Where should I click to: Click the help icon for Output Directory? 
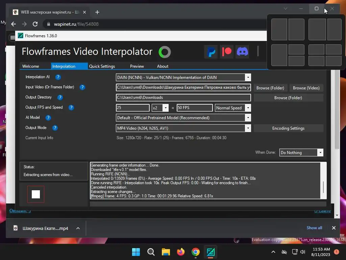click(x=60, y=97)
